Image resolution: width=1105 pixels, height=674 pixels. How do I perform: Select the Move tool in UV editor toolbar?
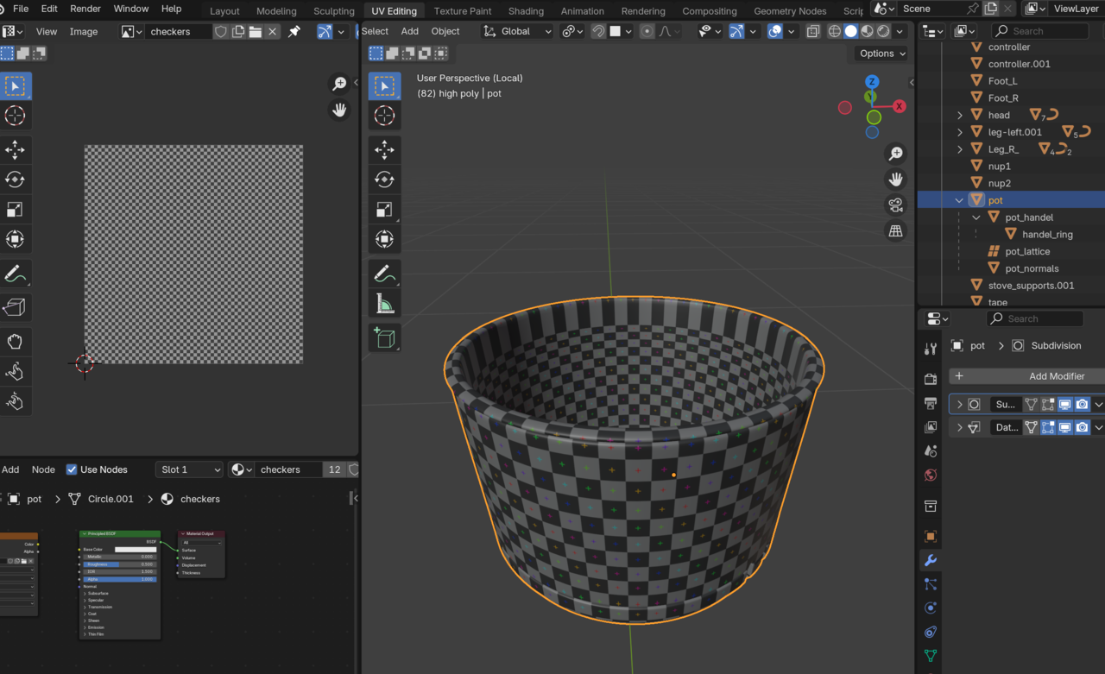15,150
